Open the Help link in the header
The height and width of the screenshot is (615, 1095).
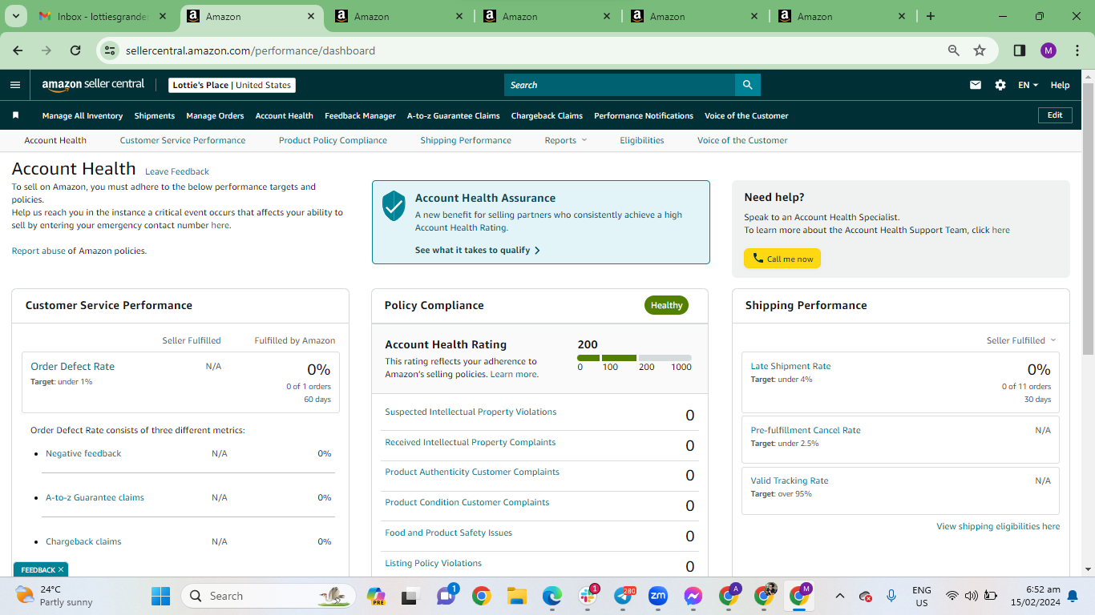pos(1060,85)
